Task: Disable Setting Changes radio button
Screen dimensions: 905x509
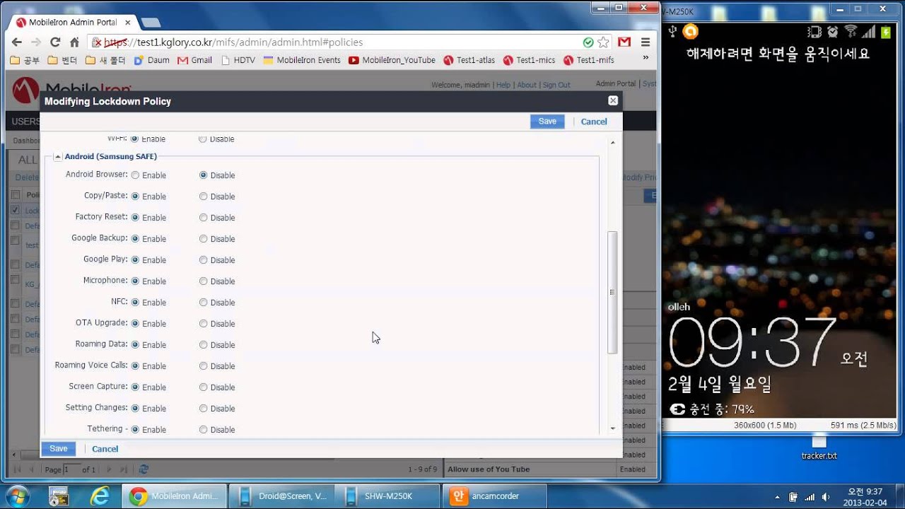Action: (x=203, y=409)
